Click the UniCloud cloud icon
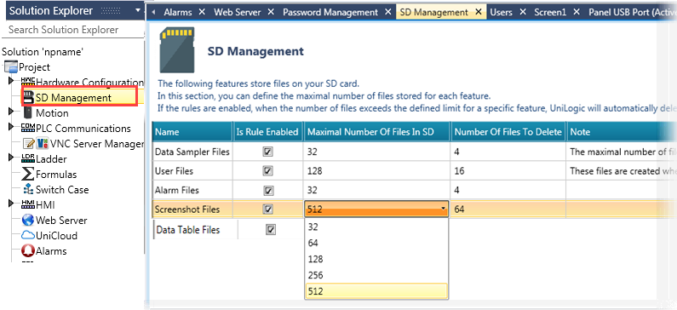 28,236
